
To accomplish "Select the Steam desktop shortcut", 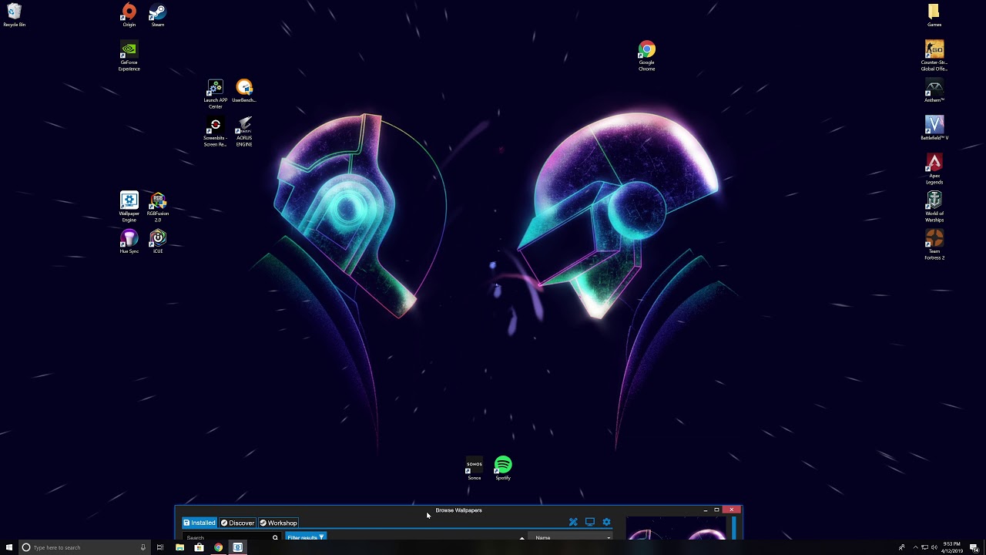I will point(157,15).
